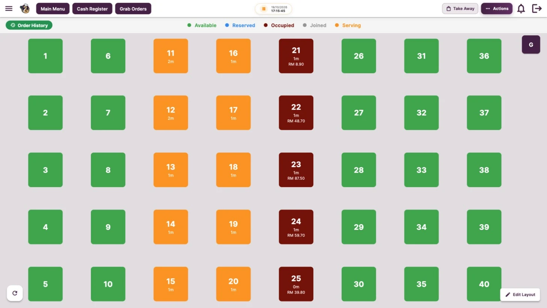Switch to floor G
Image resolution: width=547 pixels, height=308 pixels.
(531, 45)
